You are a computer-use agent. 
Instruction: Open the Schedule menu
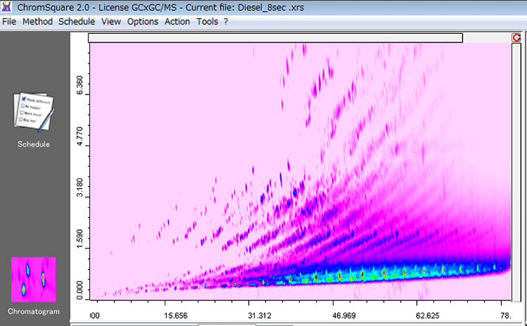point(77,21)
